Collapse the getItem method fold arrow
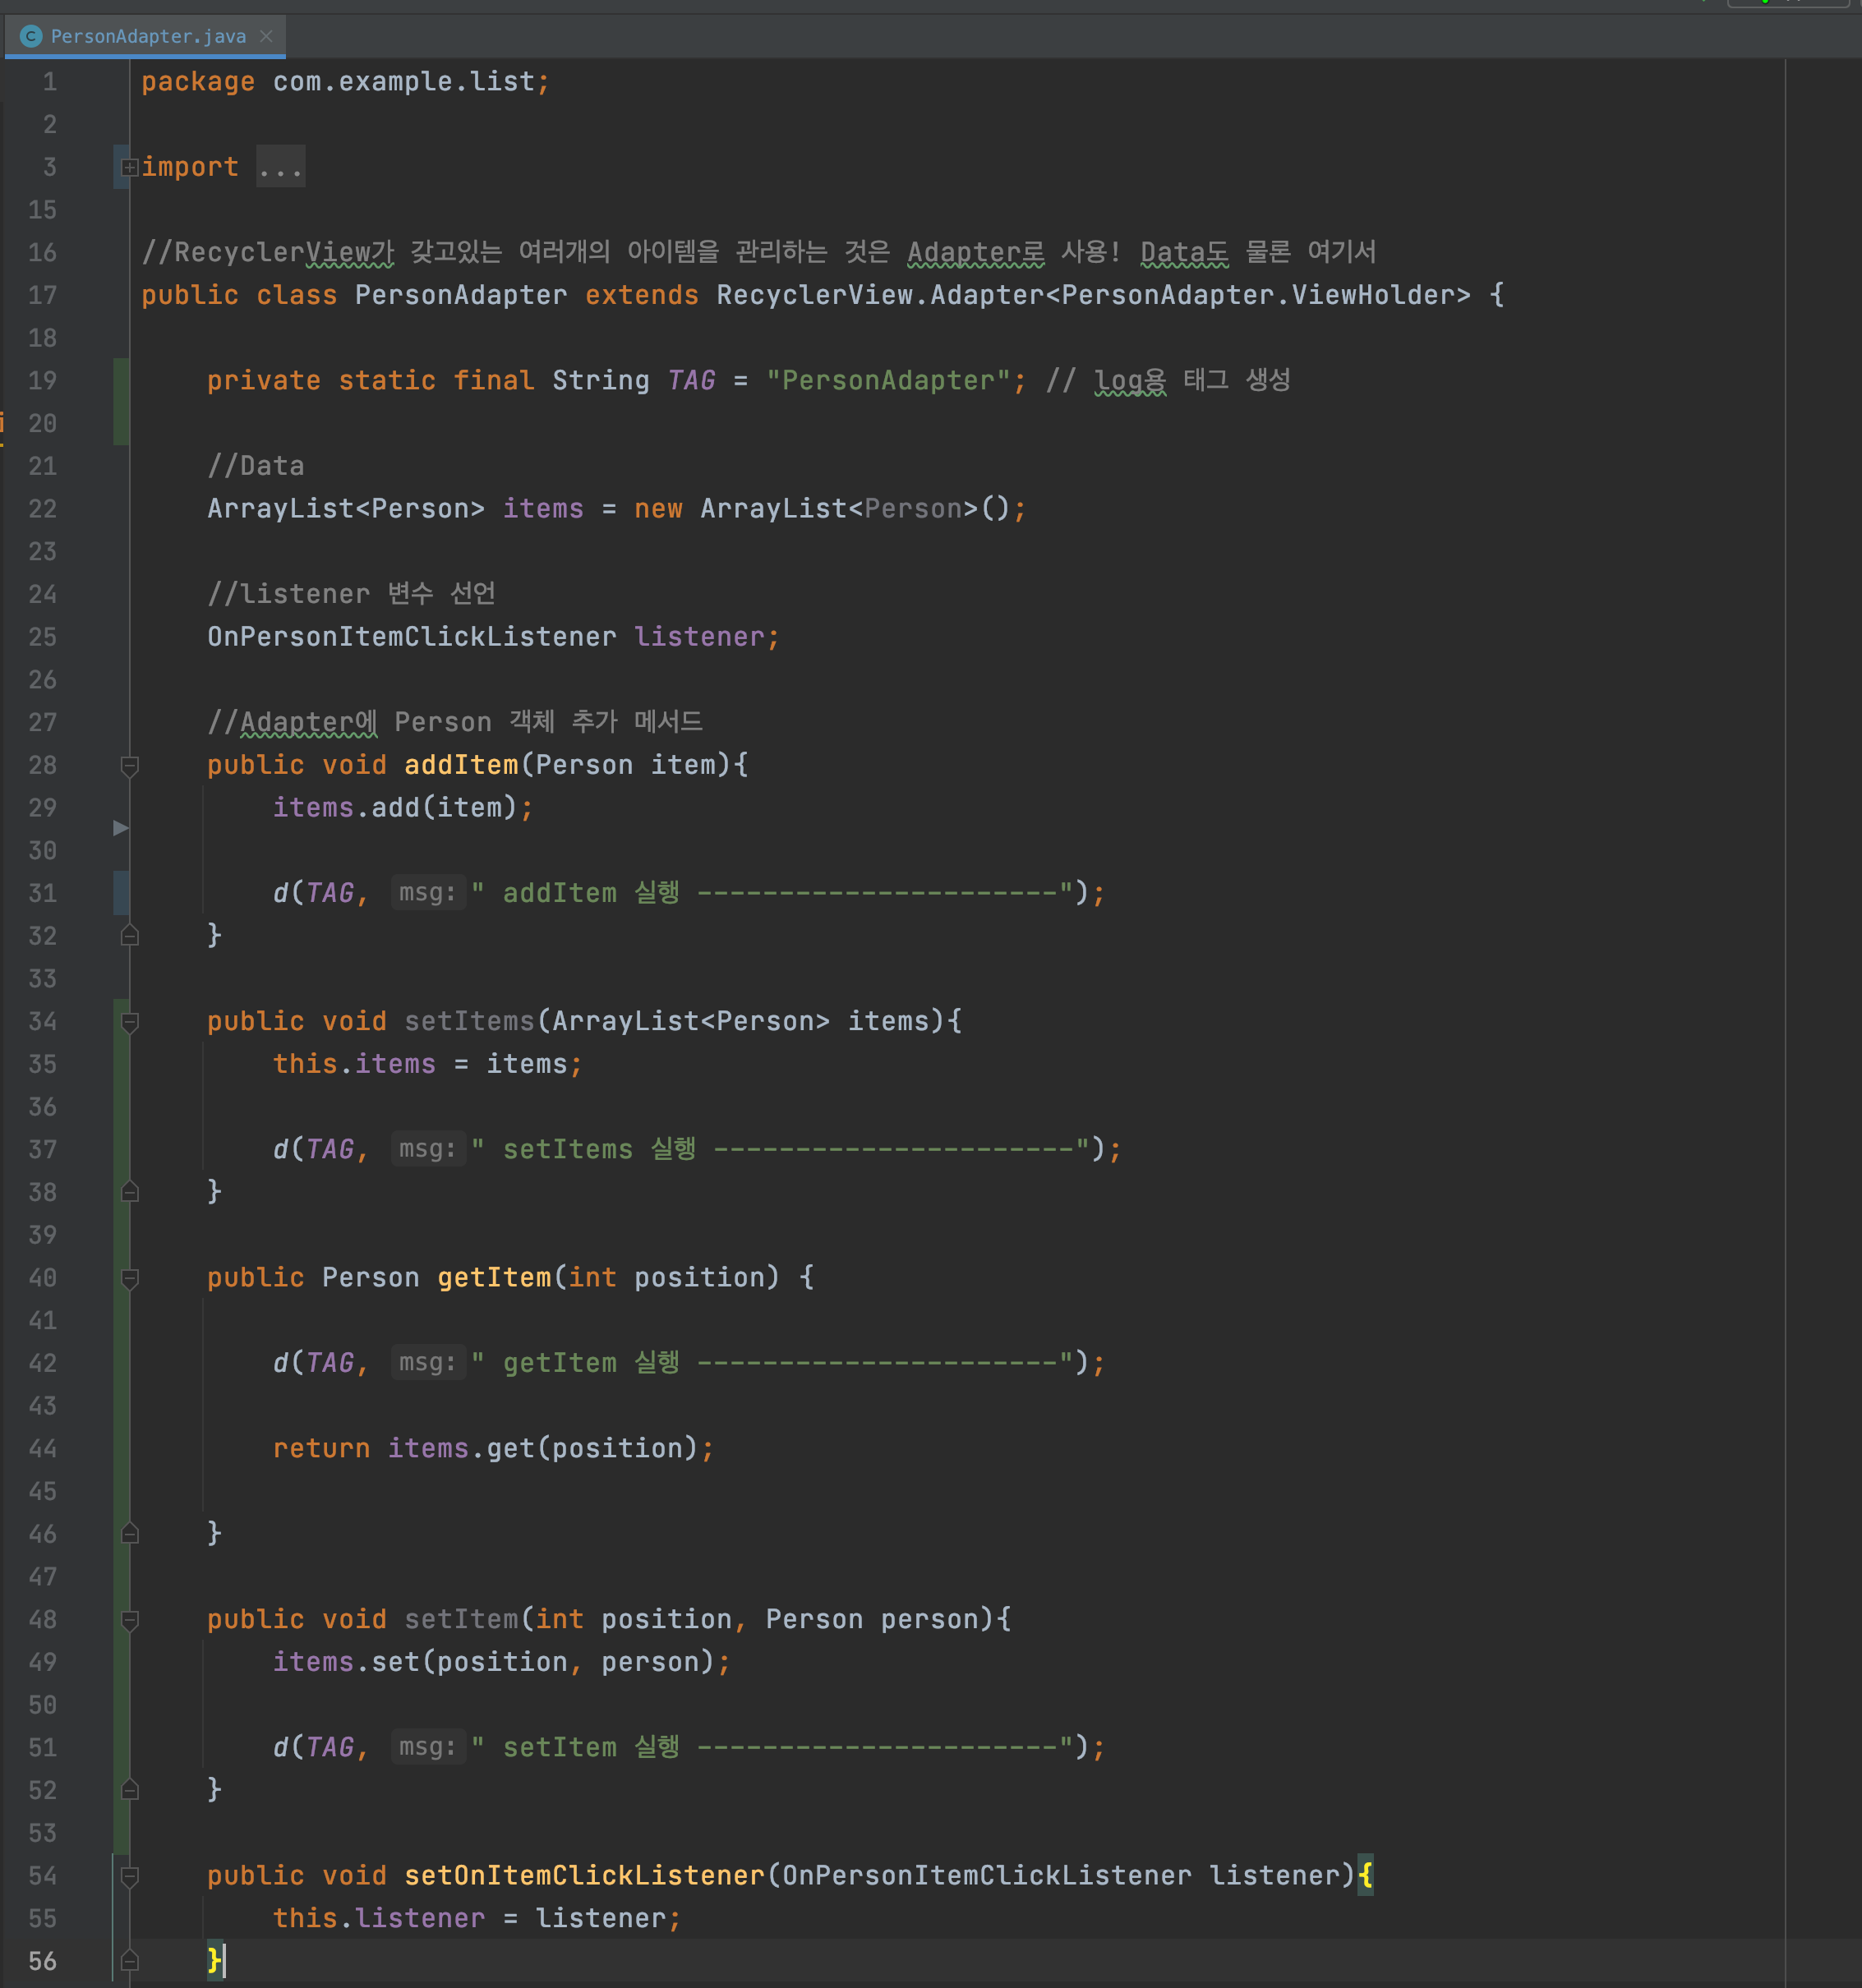The width and height of the screenshot is (1862, 1988). click(129, 1278)
